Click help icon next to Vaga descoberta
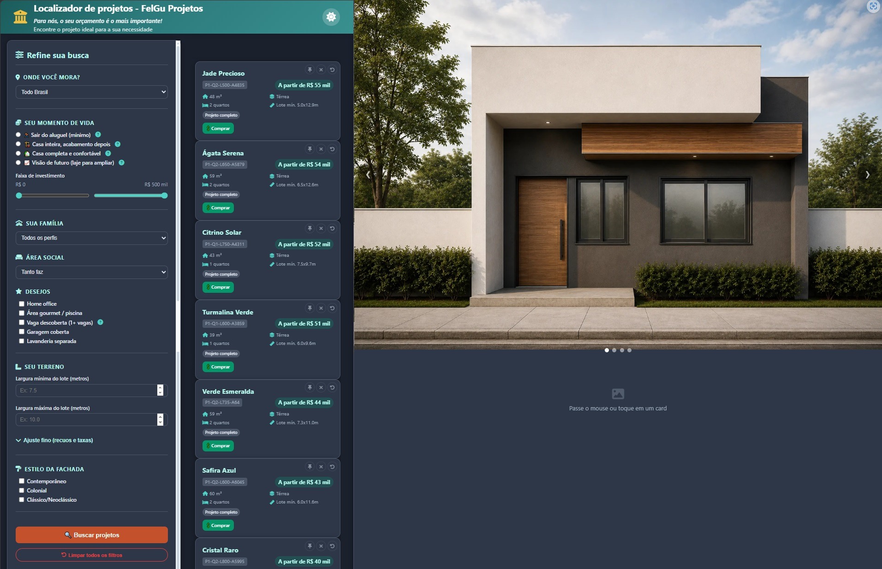 pos(100,322)
